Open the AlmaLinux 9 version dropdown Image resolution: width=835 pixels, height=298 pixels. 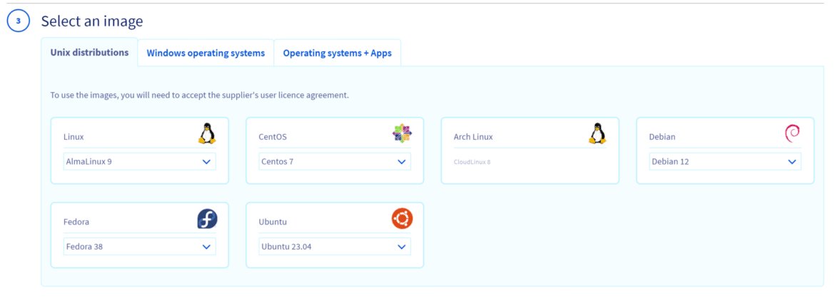coord(139,162)
